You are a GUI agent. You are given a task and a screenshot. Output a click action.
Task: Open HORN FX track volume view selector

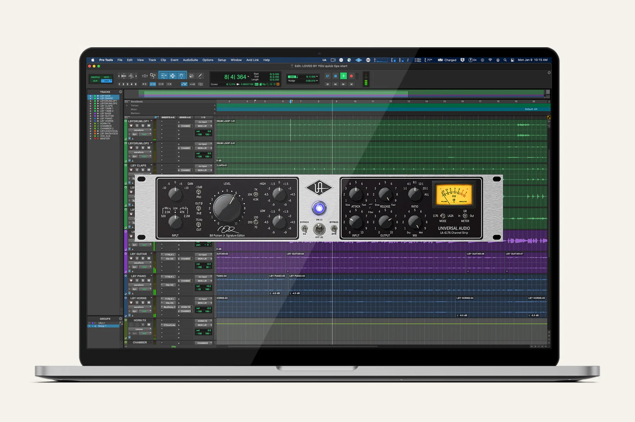pyautogui.click(x=140, y=329)
